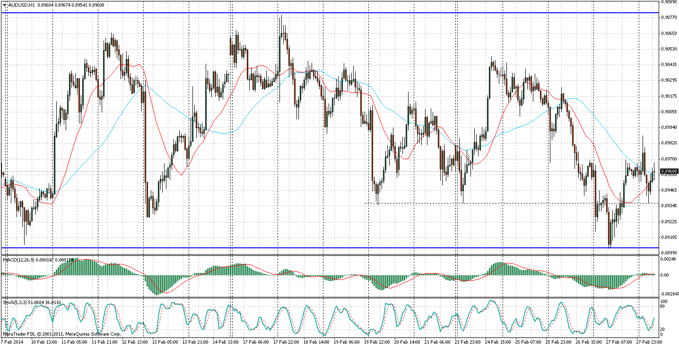679x346 pixels.
Task: Click the triangle arrow beside AUDUSD,H1
Action: [4, 5]
